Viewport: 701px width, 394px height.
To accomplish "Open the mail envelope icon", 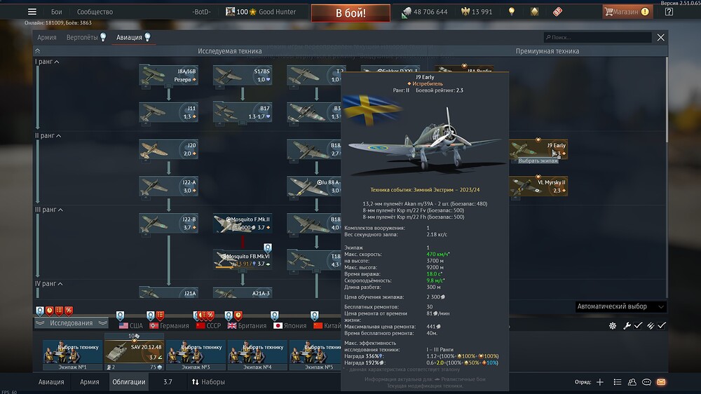I will point(661,382).
